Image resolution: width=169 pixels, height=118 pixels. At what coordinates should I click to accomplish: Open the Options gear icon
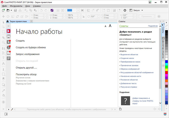tap(125, 10)
